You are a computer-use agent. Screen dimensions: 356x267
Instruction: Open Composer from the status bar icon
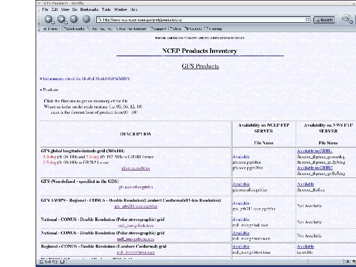[55, 262]
